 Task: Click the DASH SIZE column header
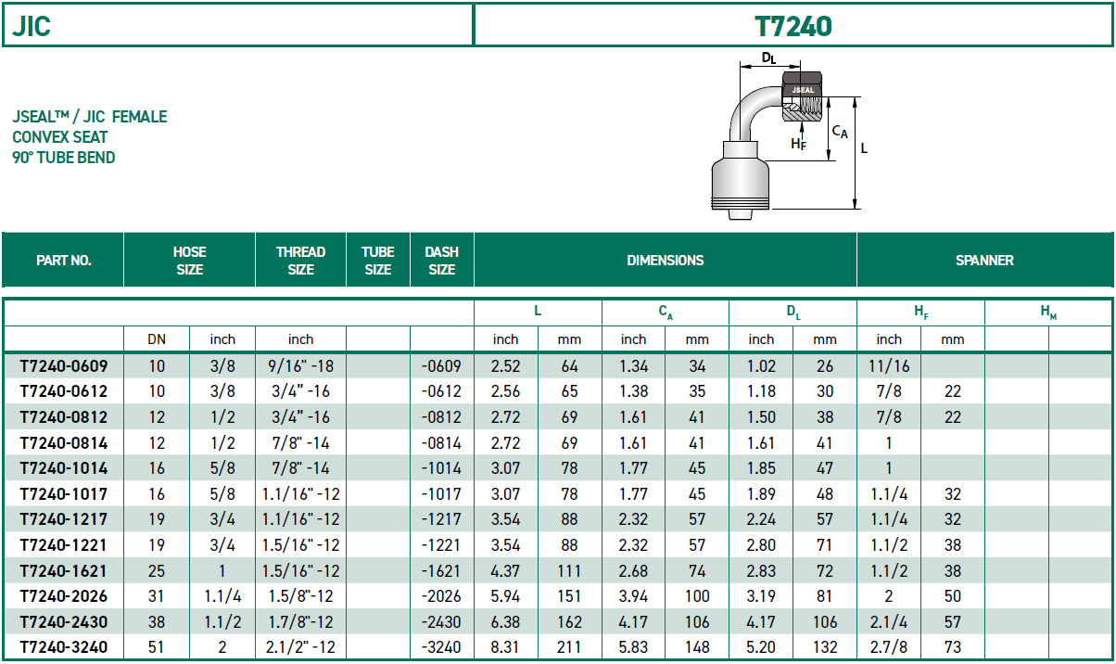[x=442, y=261]
